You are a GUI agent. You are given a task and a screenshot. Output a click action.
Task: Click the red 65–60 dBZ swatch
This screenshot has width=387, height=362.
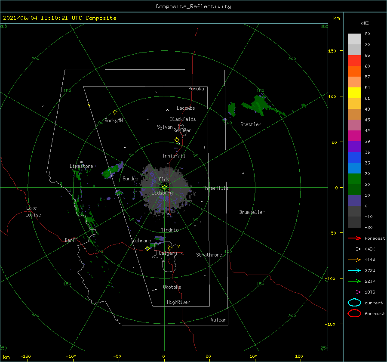pos(354,60)
